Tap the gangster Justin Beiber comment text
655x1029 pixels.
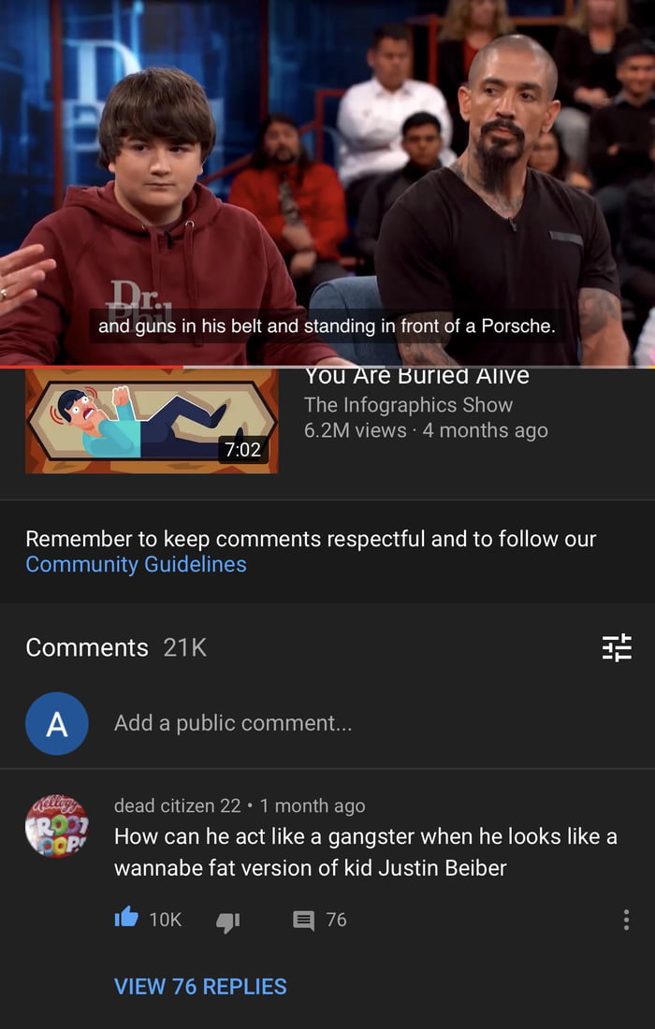pyautogui.click(x=366, y=852)
